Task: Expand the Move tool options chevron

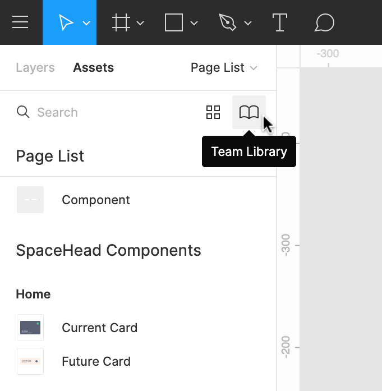Action: click(86, 23)
